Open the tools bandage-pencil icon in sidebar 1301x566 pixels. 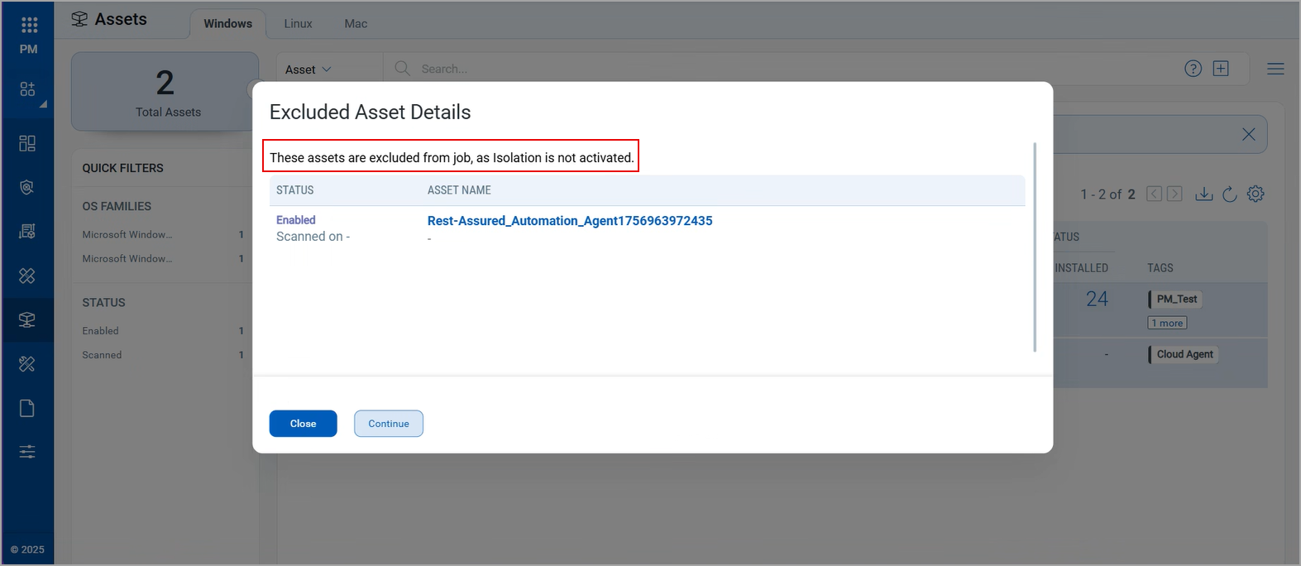tap(27, 363)
